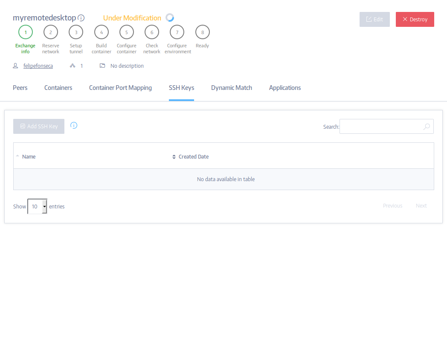Click step 8 Ready circle
Screen dimensions: 447x358
[x=203, y=32]
